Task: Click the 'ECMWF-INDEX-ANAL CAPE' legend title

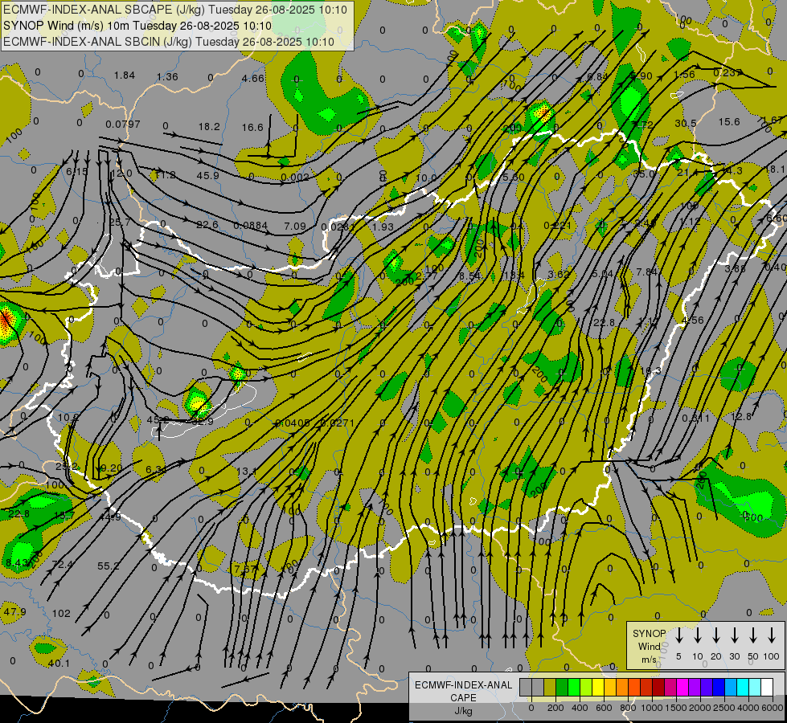Action: tap(463, 691)
